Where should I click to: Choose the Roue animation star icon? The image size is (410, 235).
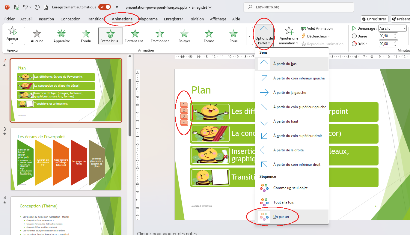point(233,34)
